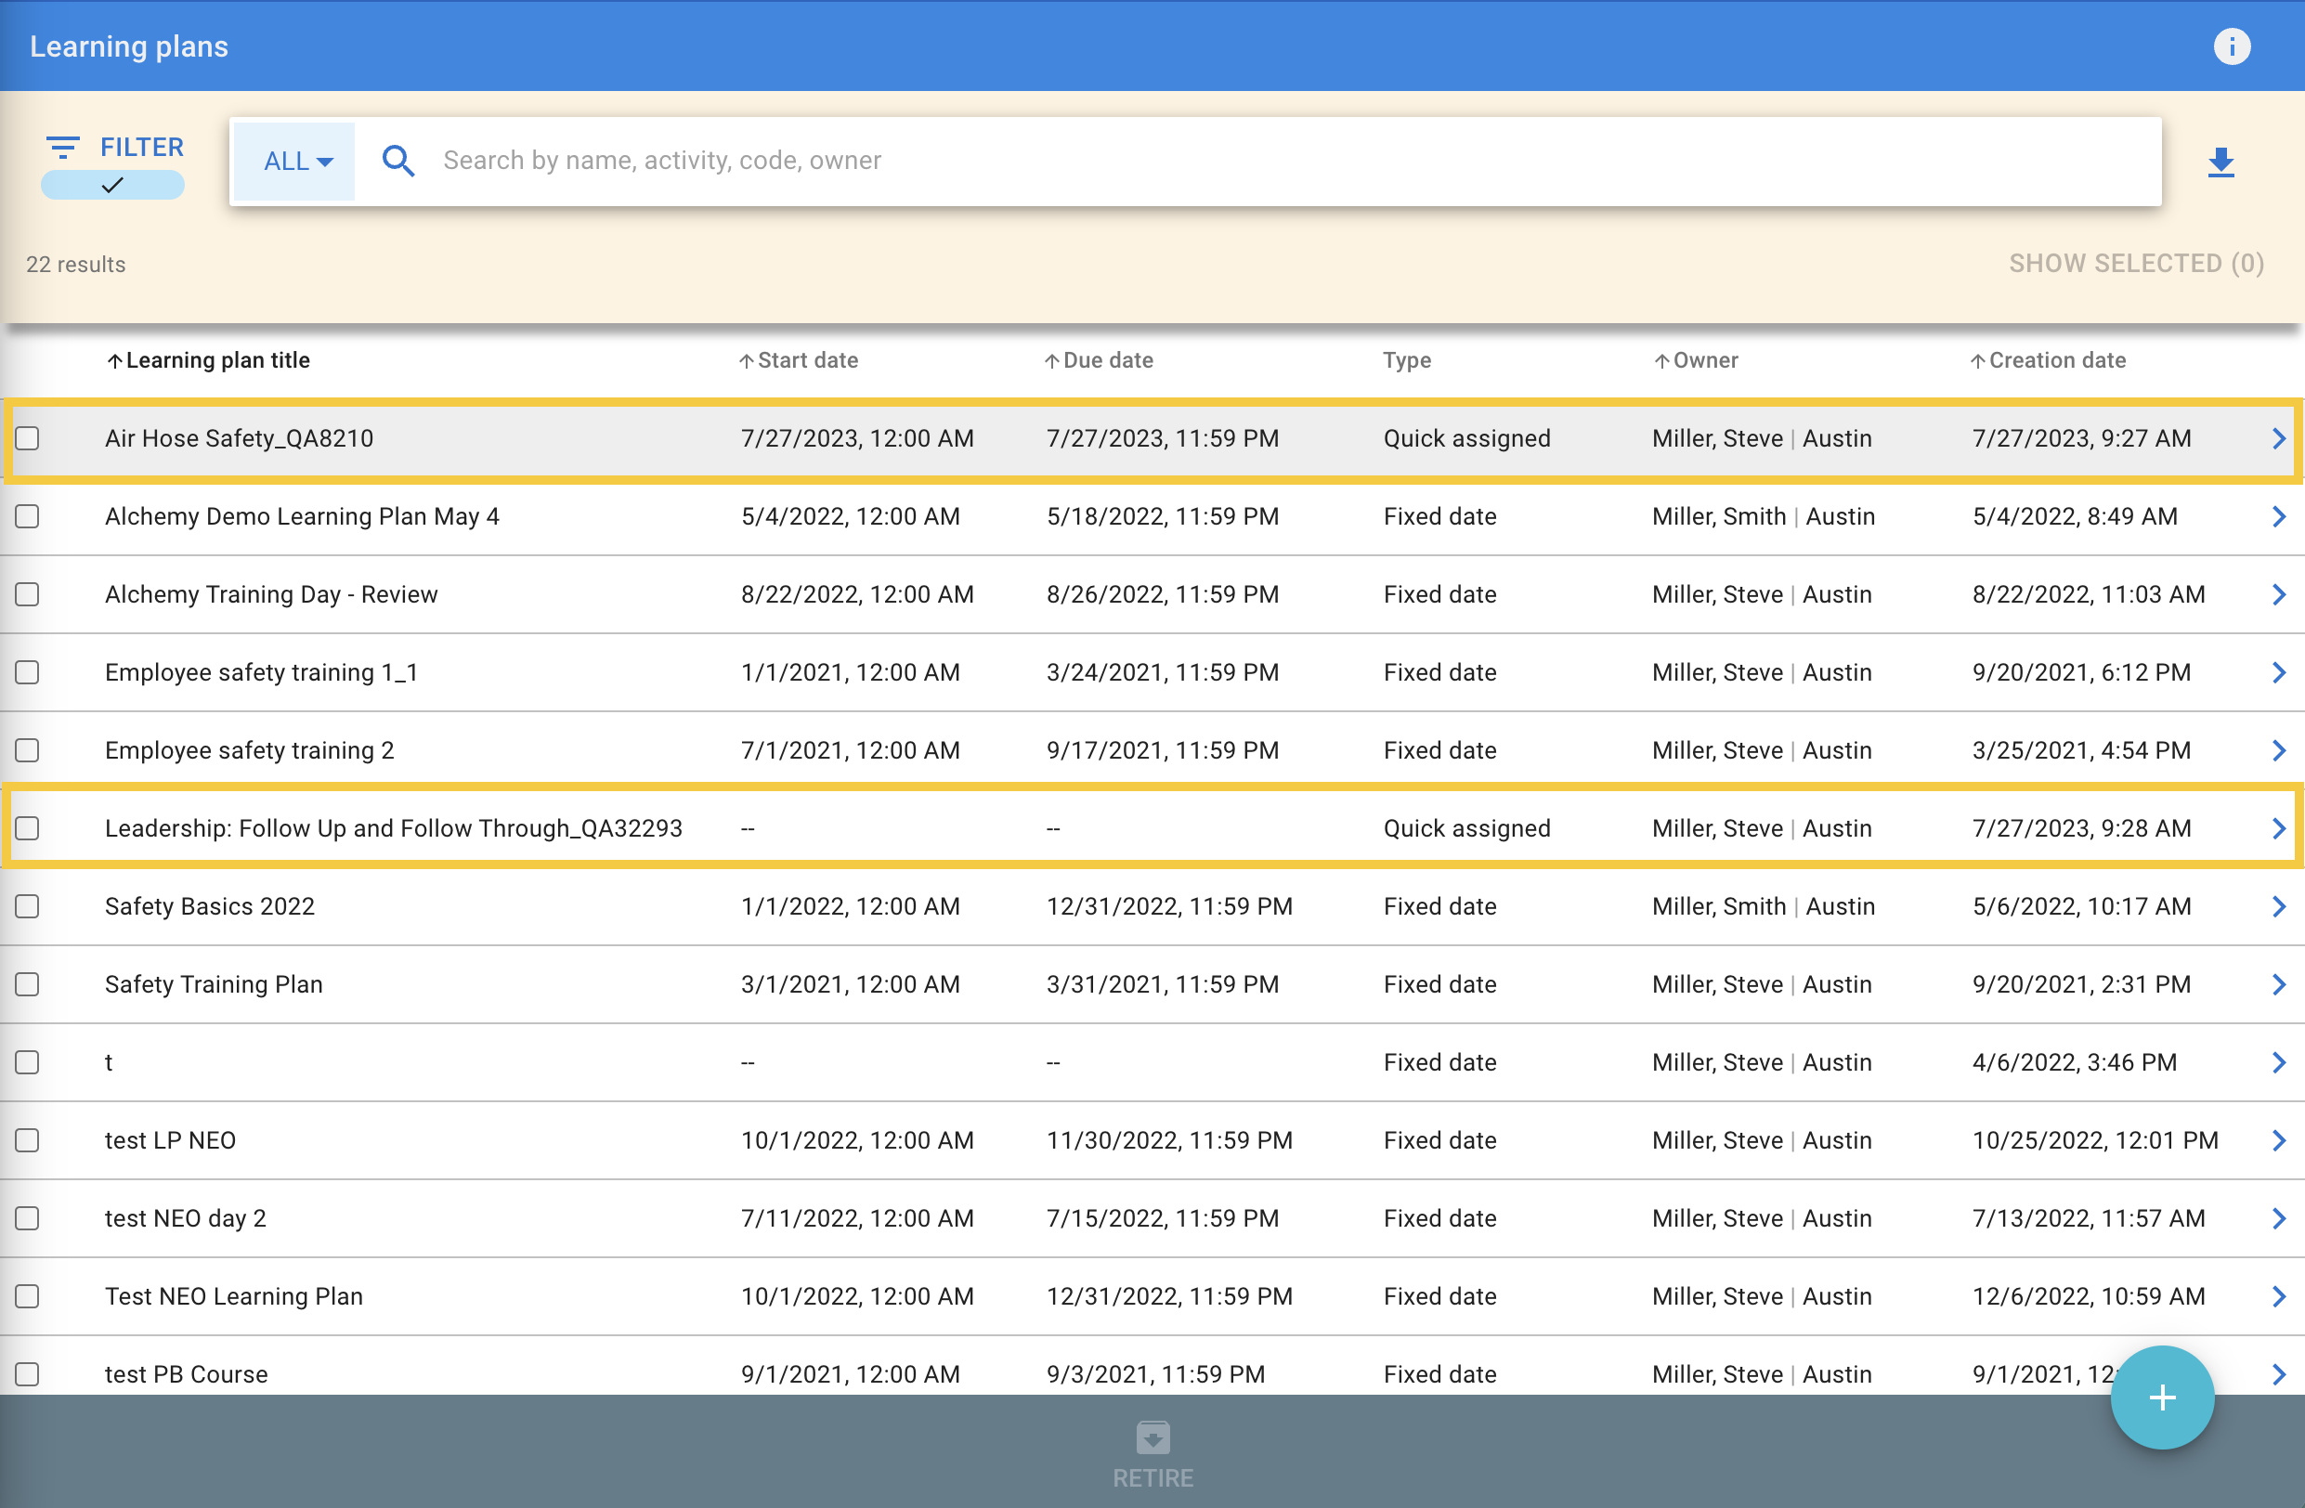Check test NEO day 2 checkbox
Screen dimensions: 2305x1508
[x=27, y=1218]
